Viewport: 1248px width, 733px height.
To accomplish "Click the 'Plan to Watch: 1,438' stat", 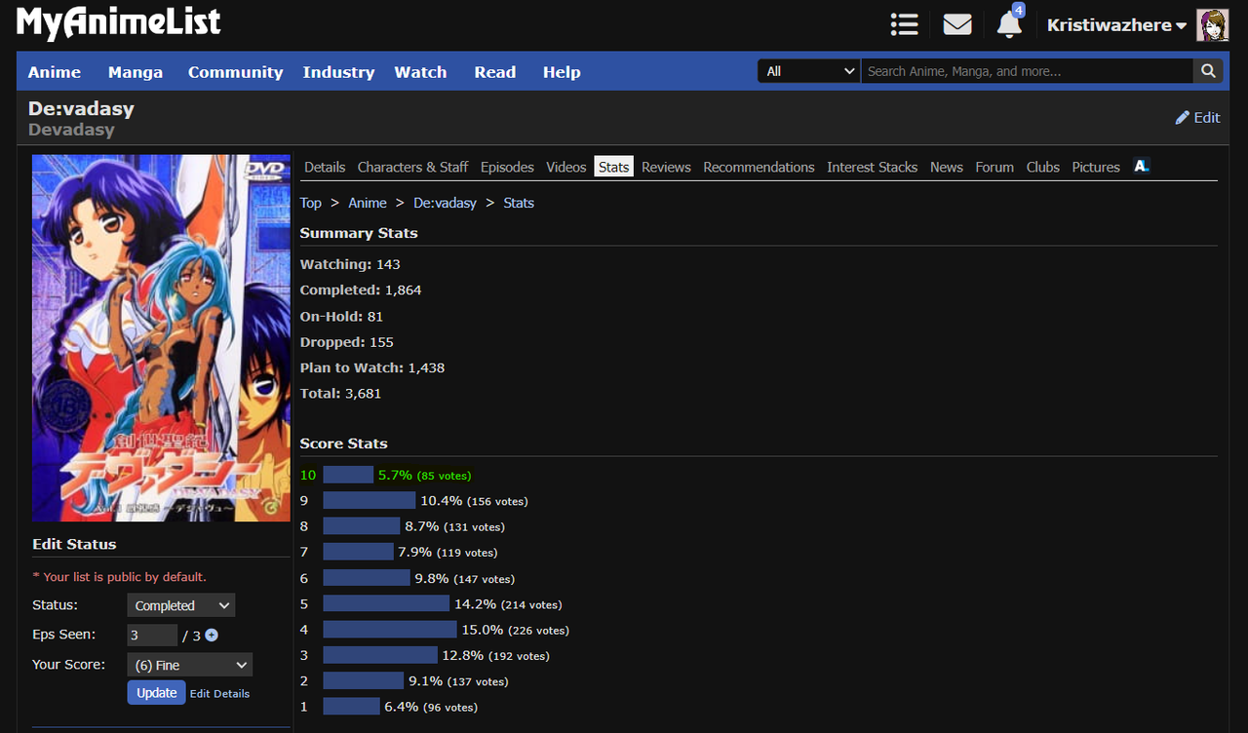I will 372,367.
